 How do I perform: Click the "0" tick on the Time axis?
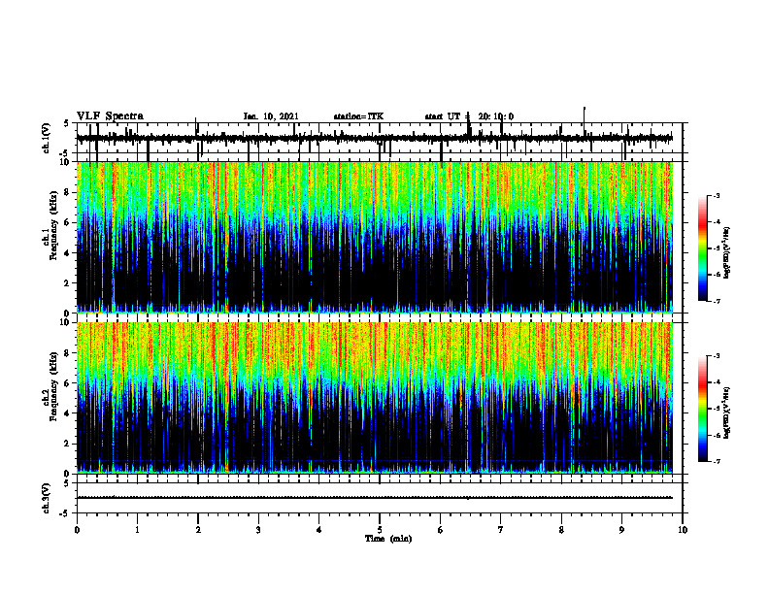click(x=77, y=530)
